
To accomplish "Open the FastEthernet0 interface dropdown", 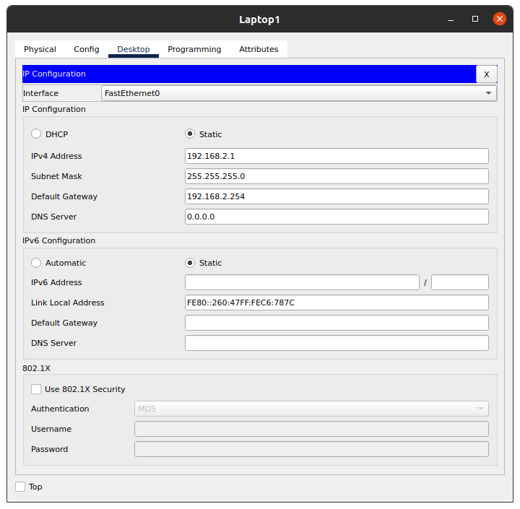I will (298, 93).
